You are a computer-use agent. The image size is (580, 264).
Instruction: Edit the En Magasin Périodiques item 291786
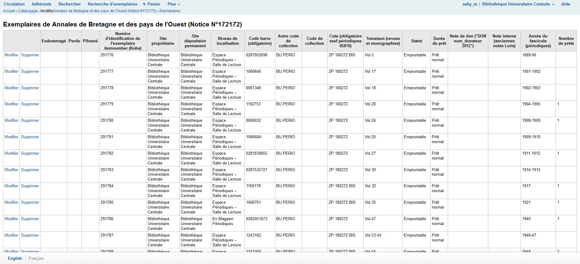pyautogui.click(x=12, y=219)
